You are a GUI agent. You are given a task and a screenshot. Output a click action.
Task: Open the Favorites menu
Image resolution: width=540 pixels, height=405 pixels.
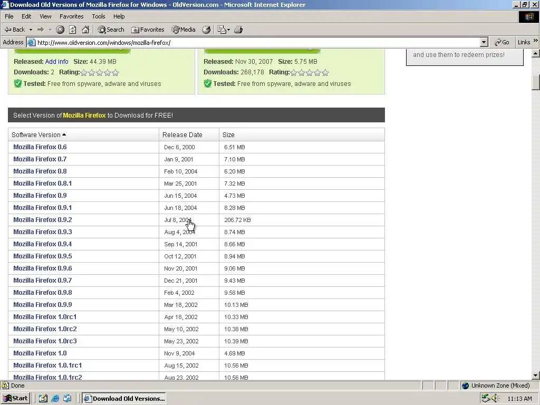pos(71,16)
